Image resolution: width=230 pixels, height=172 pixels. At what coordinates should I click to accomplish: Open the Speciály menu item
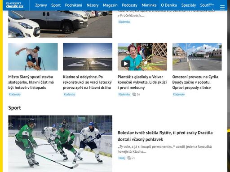(x=189, y=5)
